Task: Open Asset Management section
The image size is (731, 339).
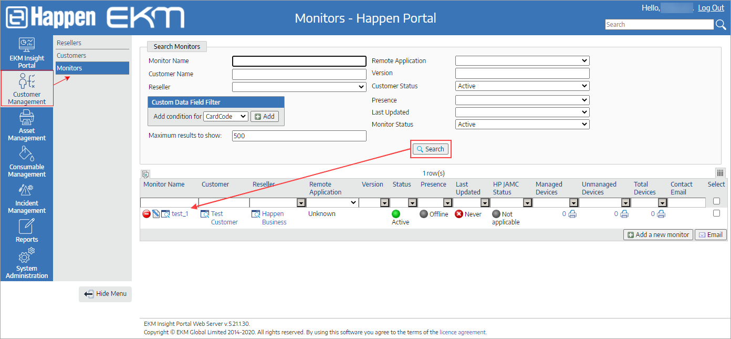Action: tap(27, 126)
